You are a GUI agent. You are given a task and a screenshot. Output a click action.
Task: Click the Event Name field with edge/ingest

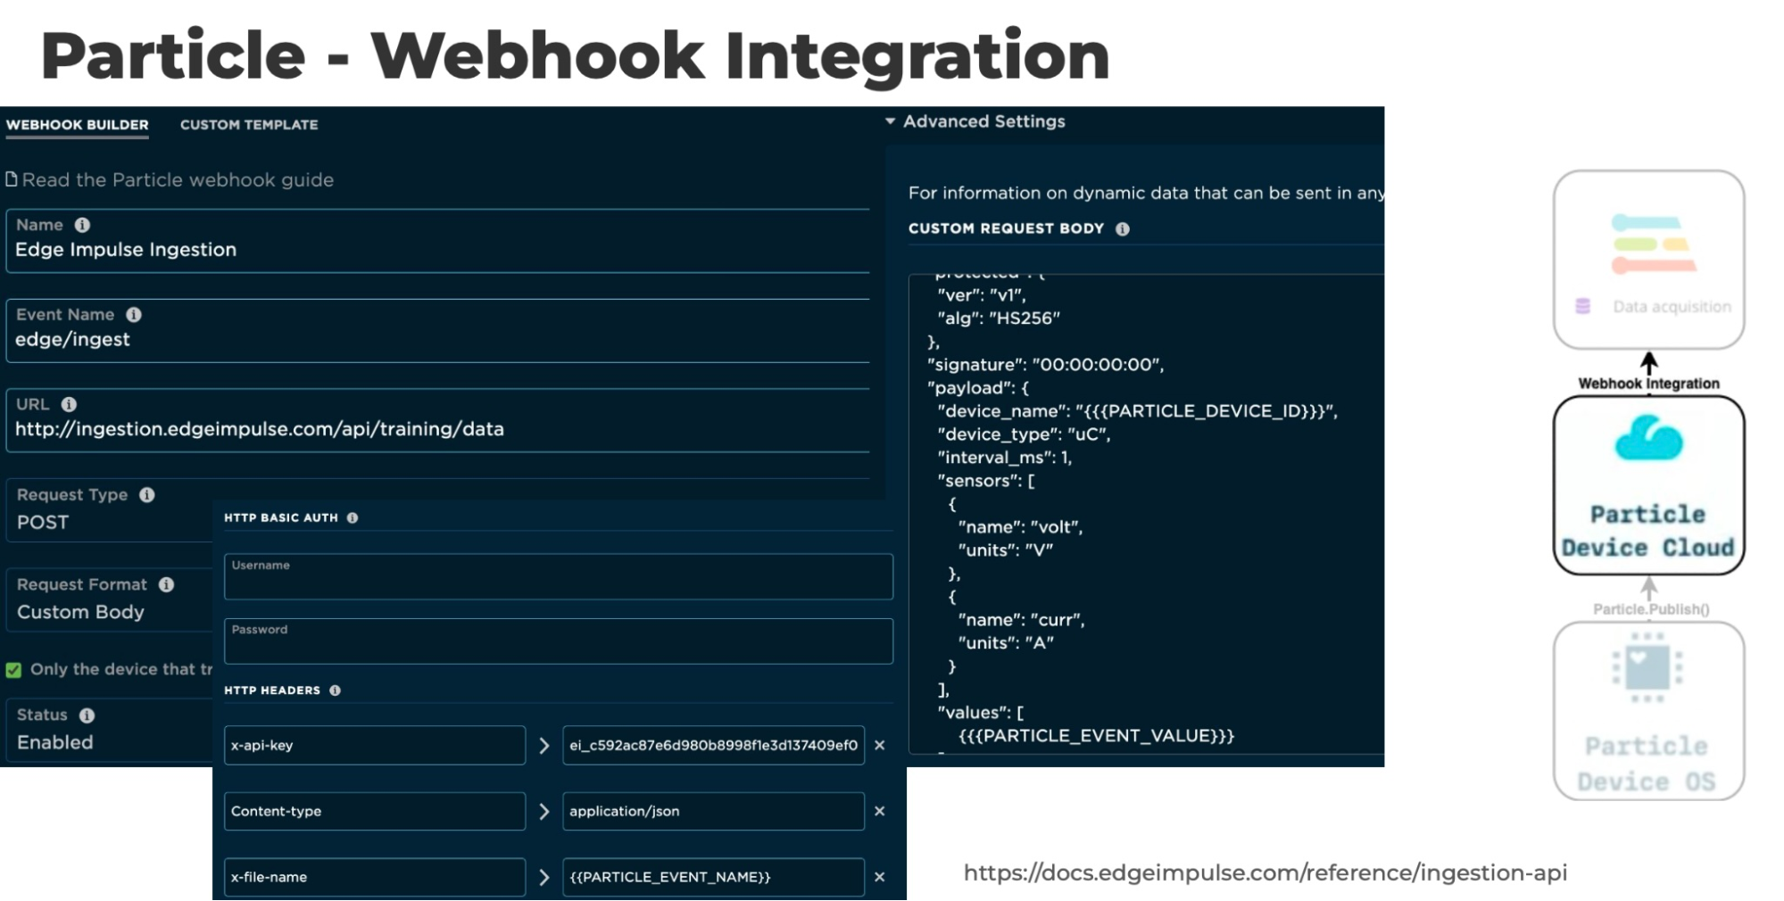pos(437,330)
